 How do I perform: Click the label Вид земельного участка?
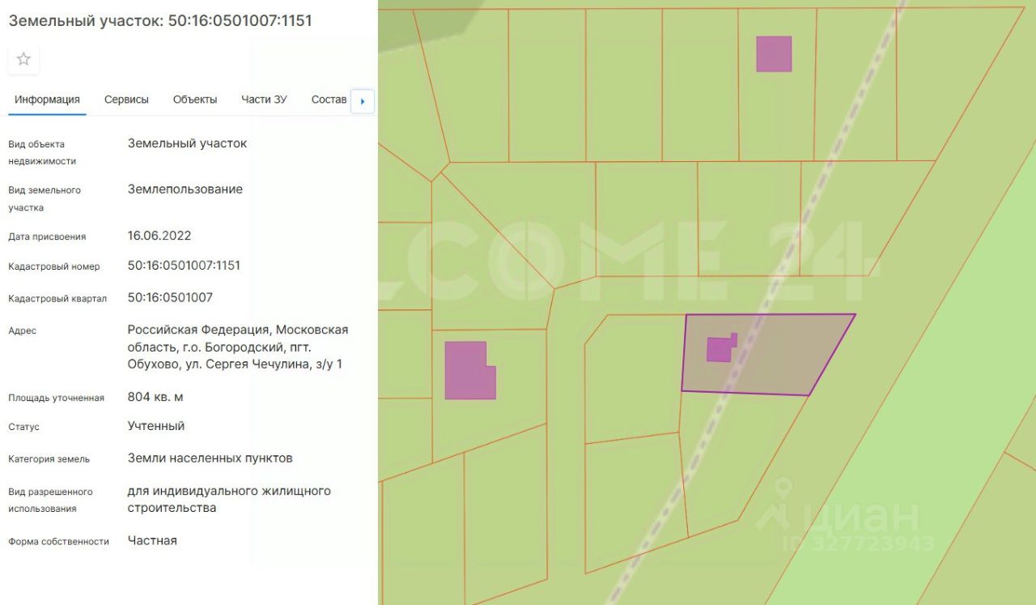pyautogui.click(x=45, y=198)
